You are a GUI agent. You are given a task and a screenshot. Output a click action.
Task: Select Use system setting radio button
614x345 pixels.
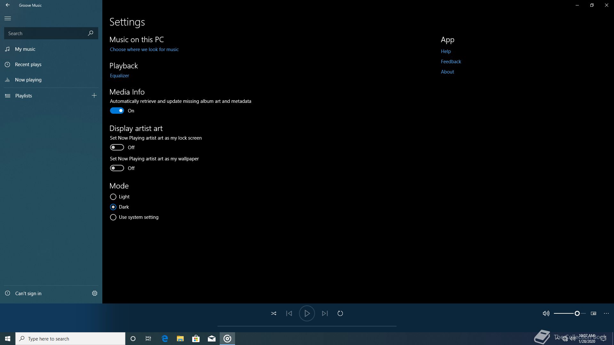click(113, 217)
